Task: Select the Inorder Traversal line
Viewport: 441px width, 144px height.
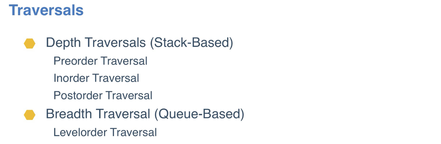Action: (x=96, y=78)
